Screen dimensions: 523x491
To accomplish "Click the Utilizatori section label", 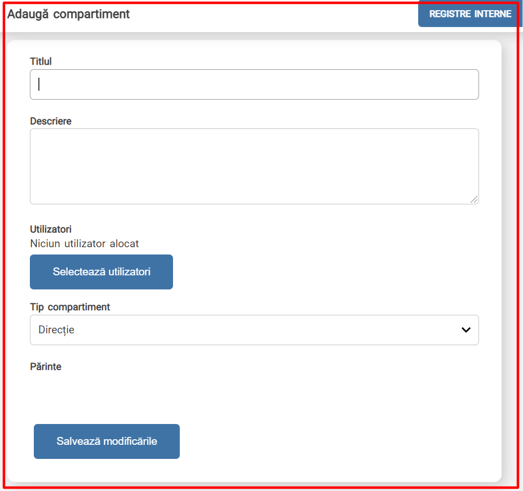I will tap(51, 229).
